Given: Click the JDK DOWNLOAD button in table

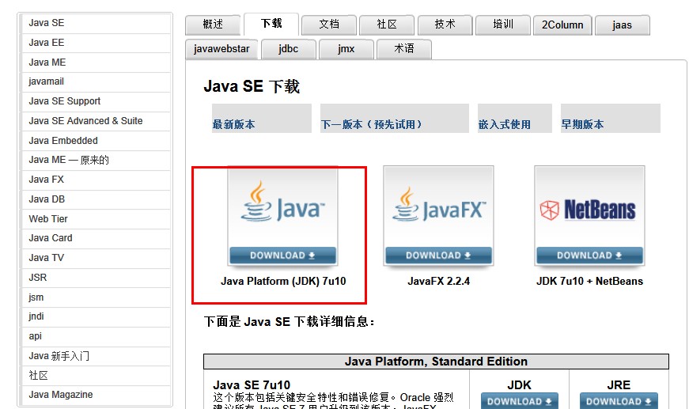Looking at the screenshot, I should pyautogui.click(x=520, y=401).
